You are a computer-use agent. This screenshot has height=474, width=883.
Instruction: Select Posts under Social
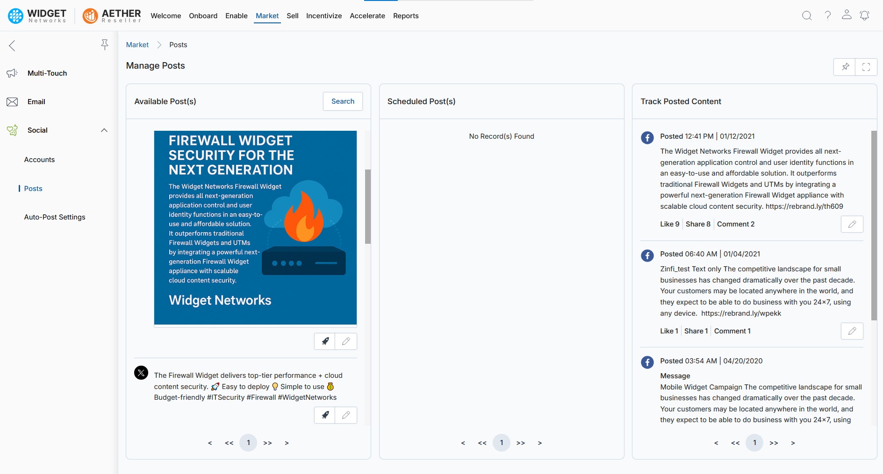coord(33,189)
